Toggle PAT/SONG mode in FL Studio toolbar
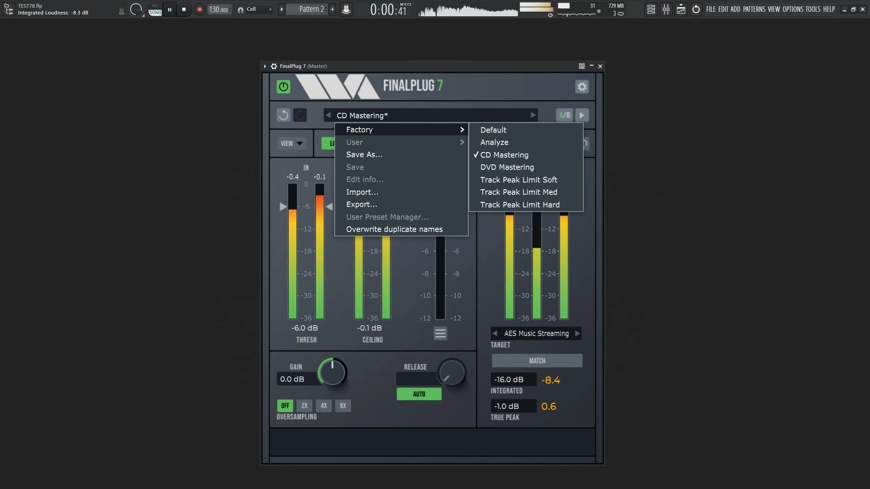Screen dimensions: 870x489 pyautogui.click(x=155, y=10)
